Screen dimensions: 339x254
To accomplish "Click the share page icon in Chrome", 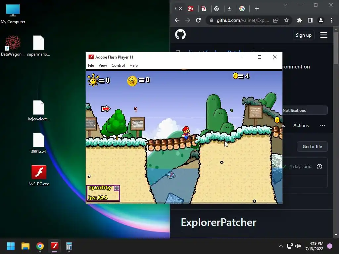I will [276, 20].
